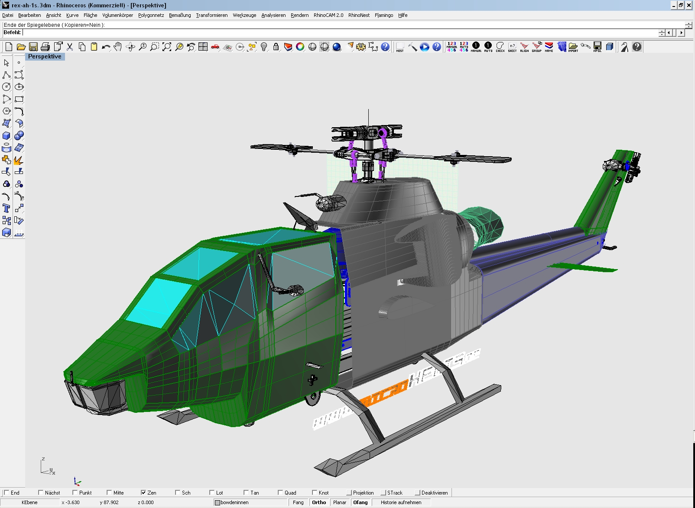The height and width of the screenshot is (508, 695).
Task: Select the Circle drawing tool
Action: pos(6,87)
